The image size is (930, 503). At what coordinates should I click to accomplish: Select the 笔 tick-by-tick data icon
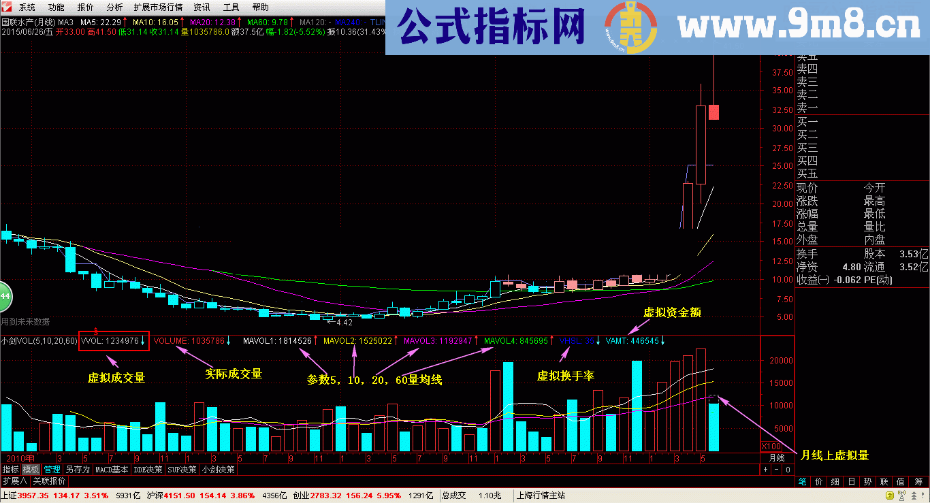802,481
